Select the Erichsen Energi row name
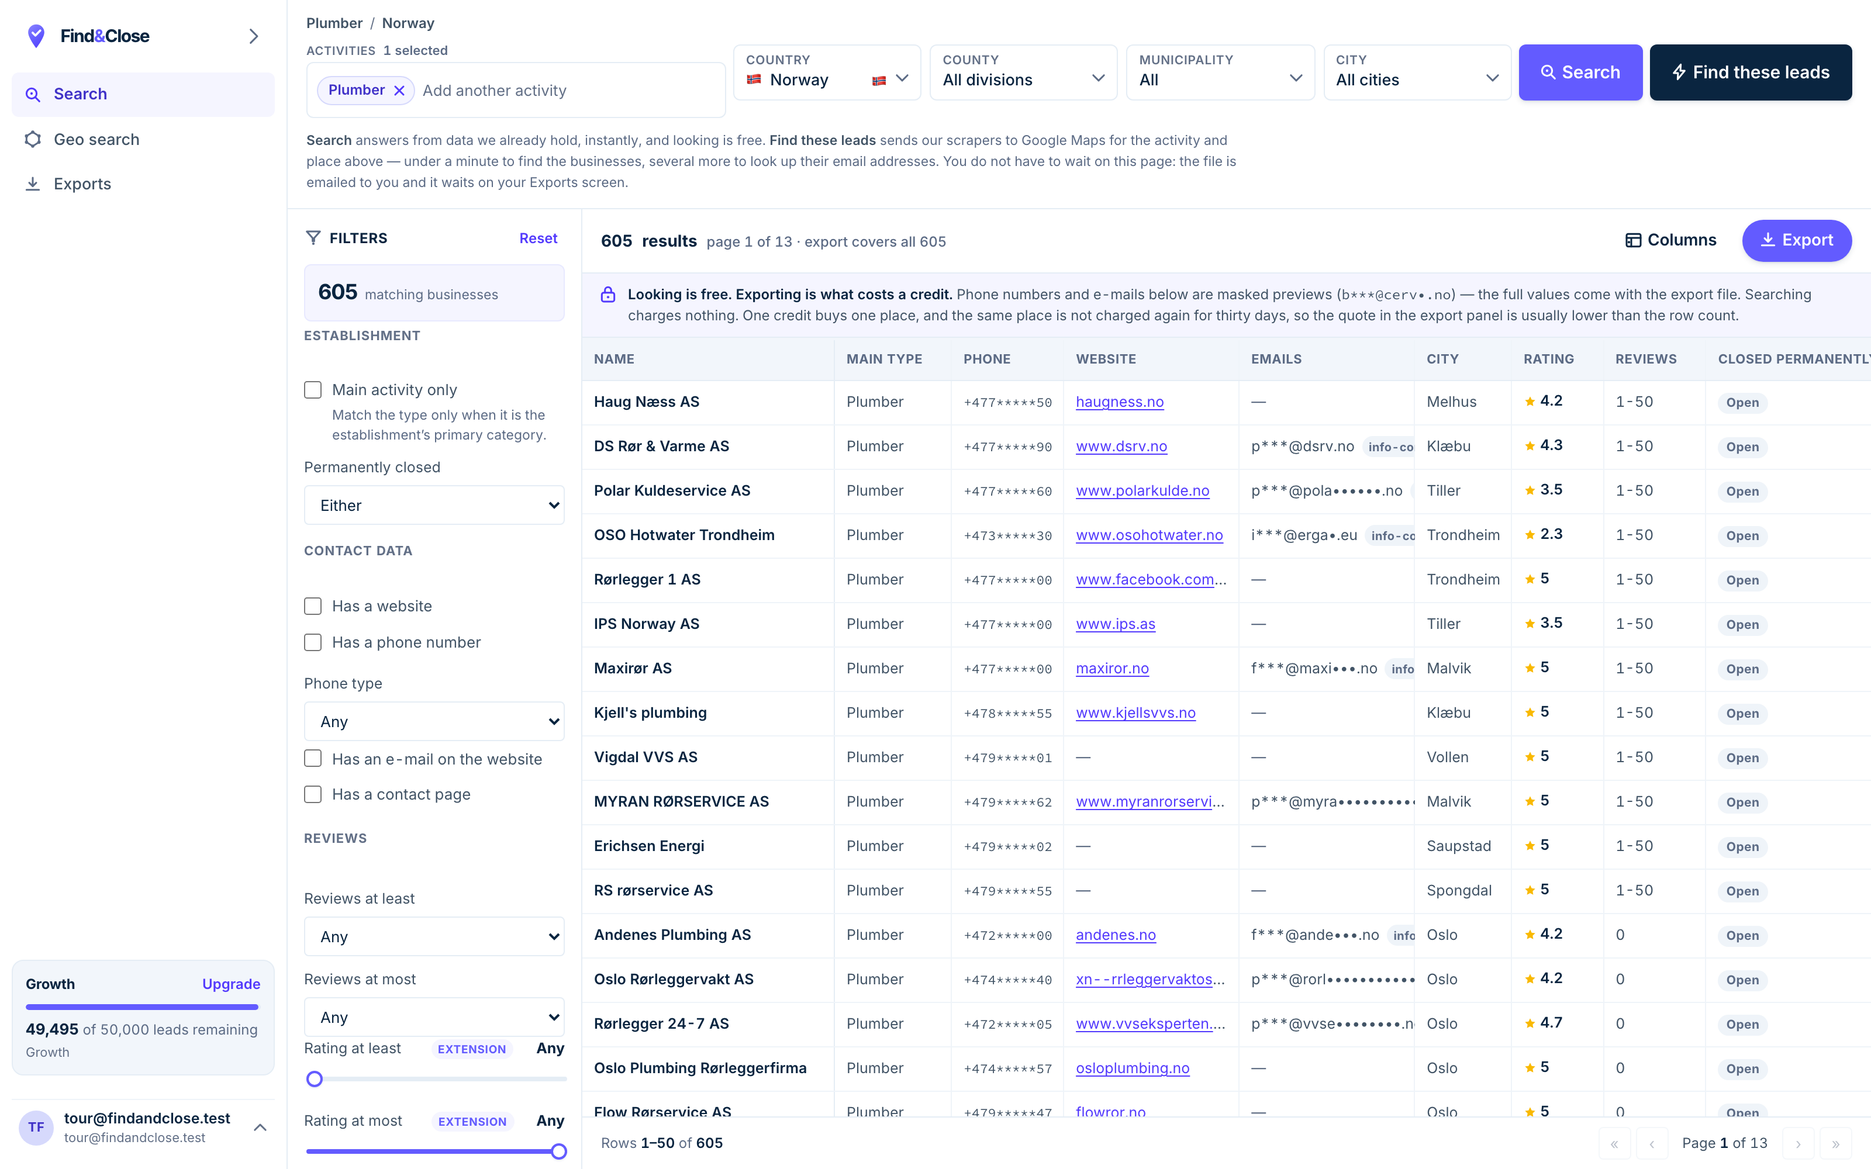The width and height of the screenshot is (1871, 1169). (x=648, y=846)
